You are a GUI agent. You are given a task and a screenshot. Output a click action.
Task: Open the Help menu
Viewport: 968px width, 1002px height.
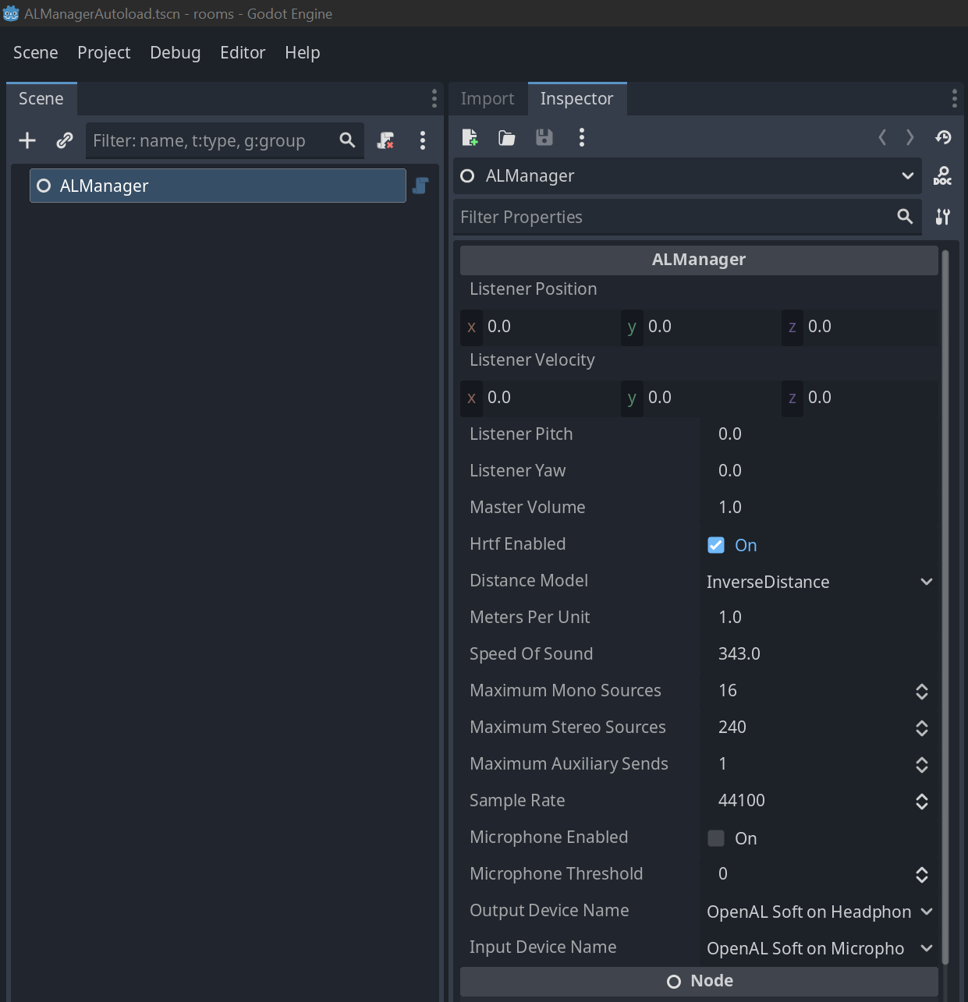pos(303,52)
